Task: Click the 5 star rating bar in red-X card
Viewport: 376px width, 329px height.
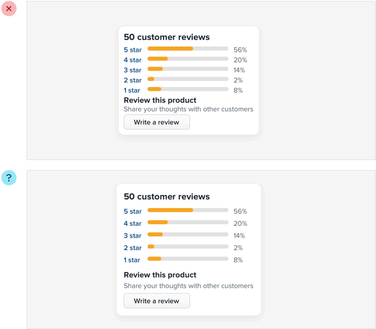Action: click(188, 49)
